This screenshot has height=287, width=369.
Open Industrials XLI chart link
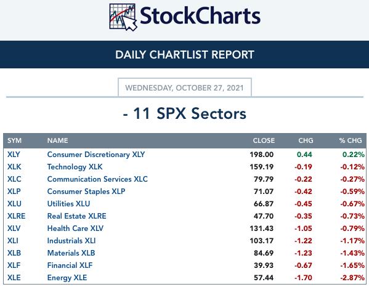pos(71,241)
